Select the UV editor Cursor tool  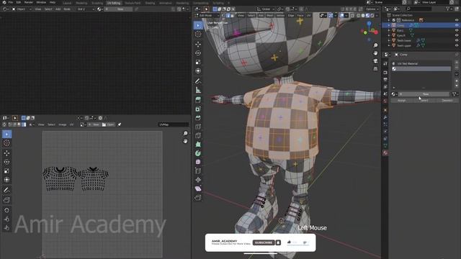tap(6, 143)
